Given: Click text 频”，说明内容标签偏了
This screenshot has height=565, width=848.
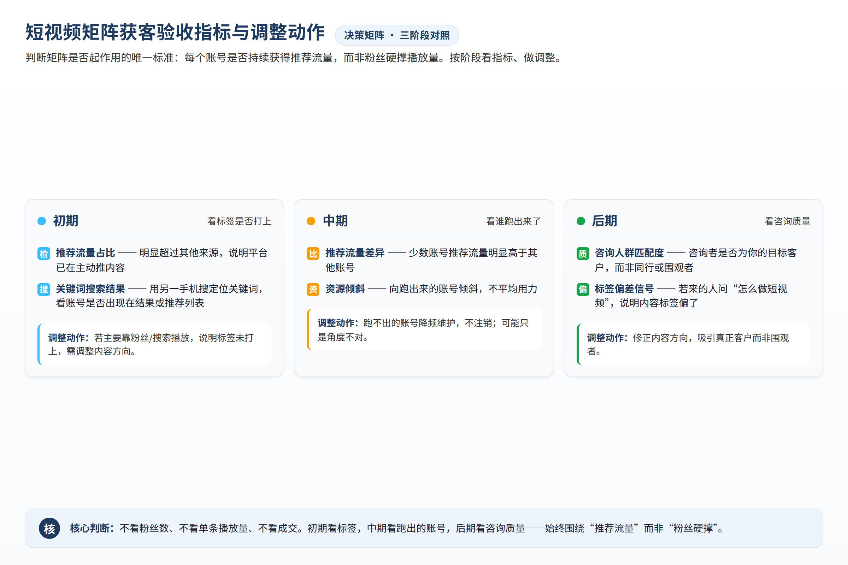Looking at the screenshot, I should point(647,303).
